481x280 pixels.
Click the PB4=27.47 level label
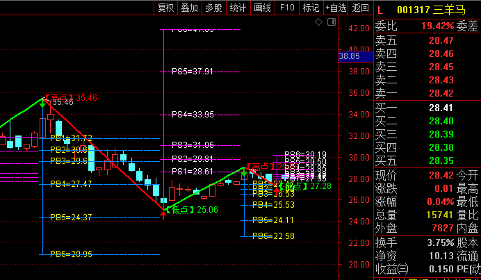tap(71, 184)
